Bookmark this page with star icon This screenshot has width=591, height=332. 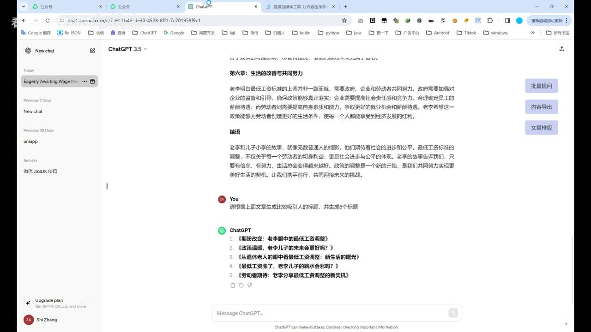344,21
